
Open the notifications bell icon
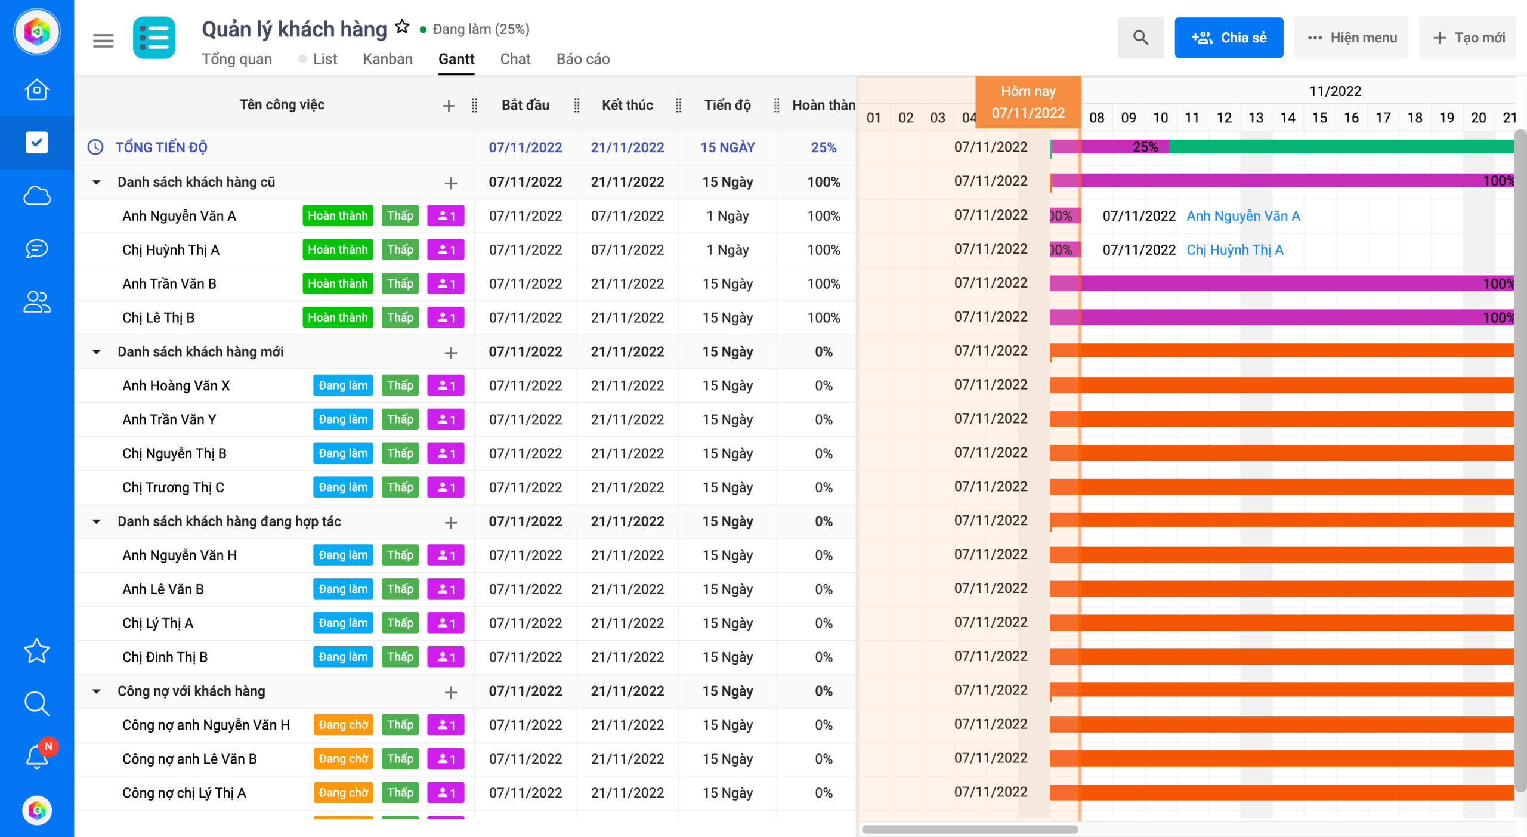point(36,756)
